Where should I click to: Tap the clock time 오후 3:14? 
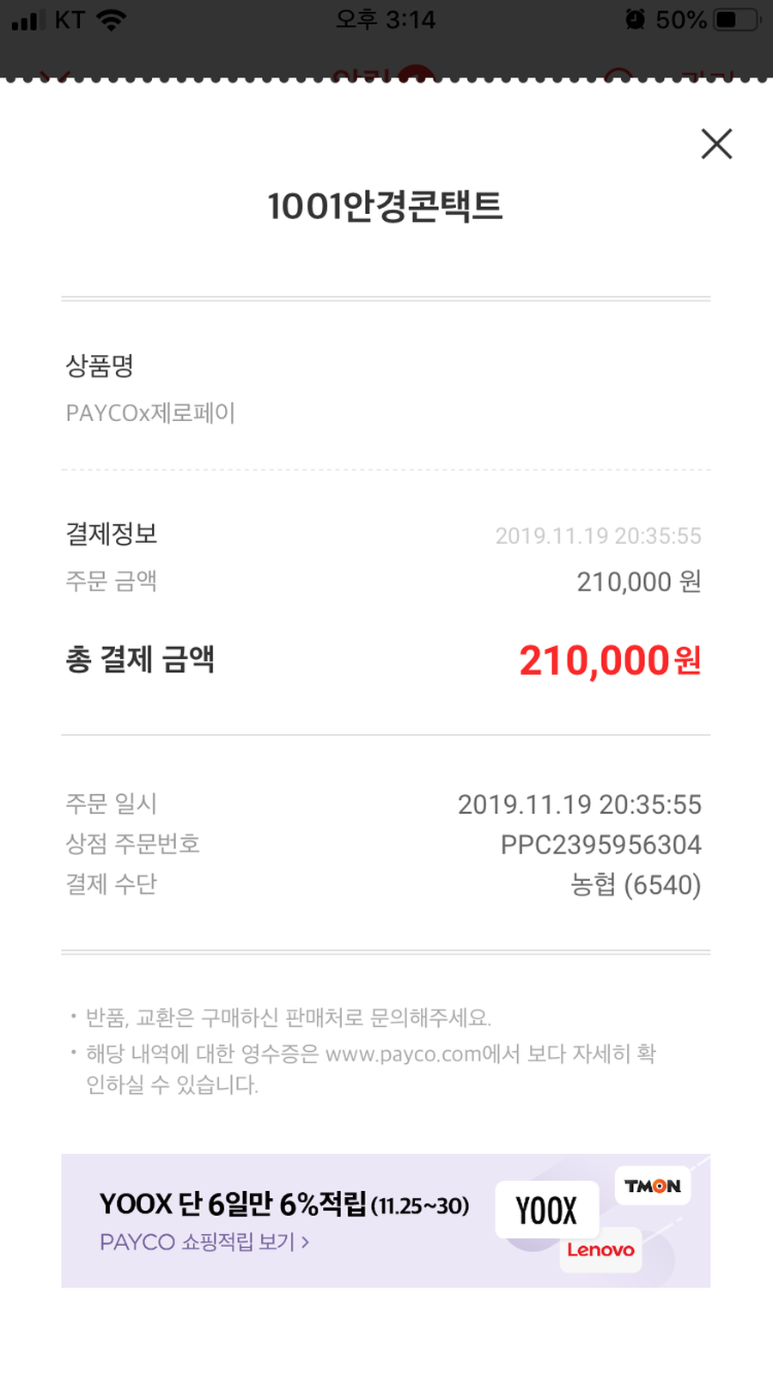pos(386,20)
